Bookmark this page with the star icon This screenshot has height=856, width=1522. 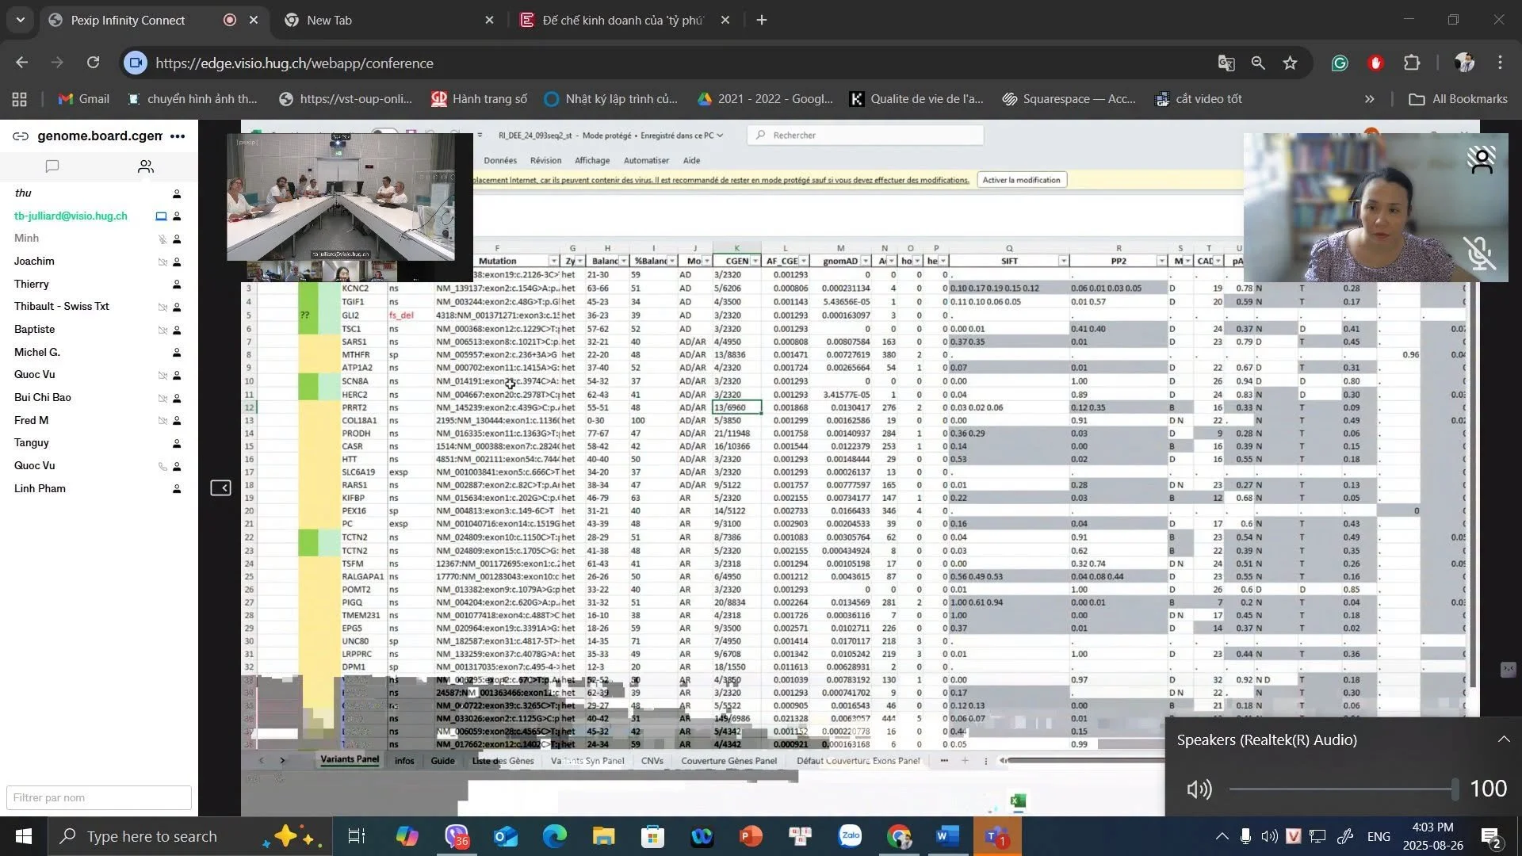point(1290,63)
